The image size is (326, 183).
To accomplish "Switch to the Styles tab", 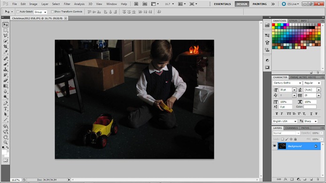I will [293, 21].
